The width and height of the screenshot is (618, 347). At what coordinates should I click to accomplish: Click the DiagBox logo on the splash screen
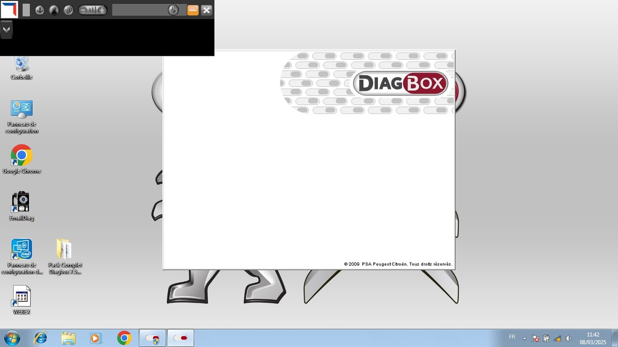(401, 84)
